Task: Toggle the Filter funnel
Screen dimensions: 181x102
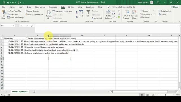Action: coord(88,14)
